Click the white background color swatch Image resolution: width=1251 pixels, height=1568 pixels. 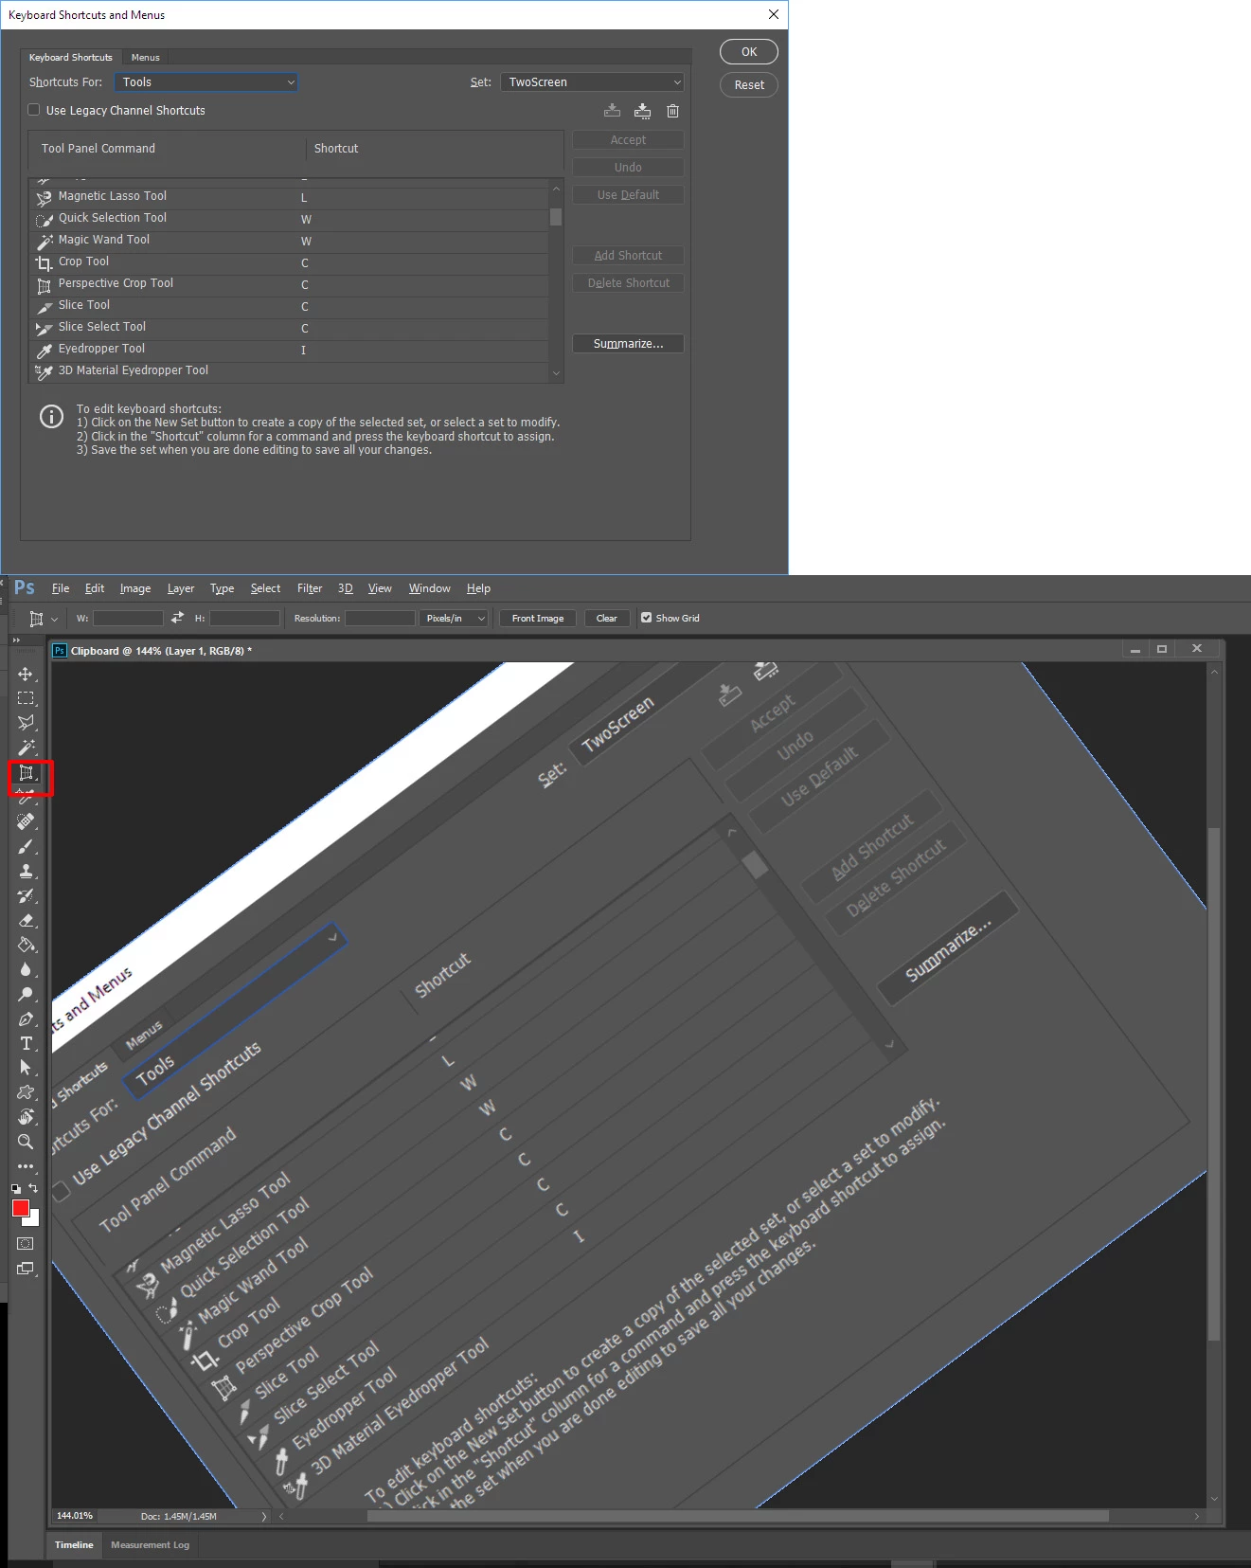click(x=34, y=1220)
